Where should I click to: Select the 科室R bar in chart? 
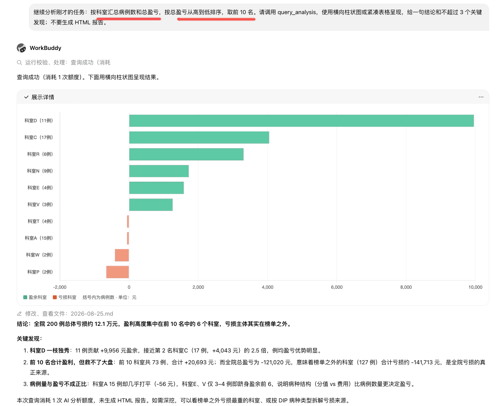click(x=186, y=154)
